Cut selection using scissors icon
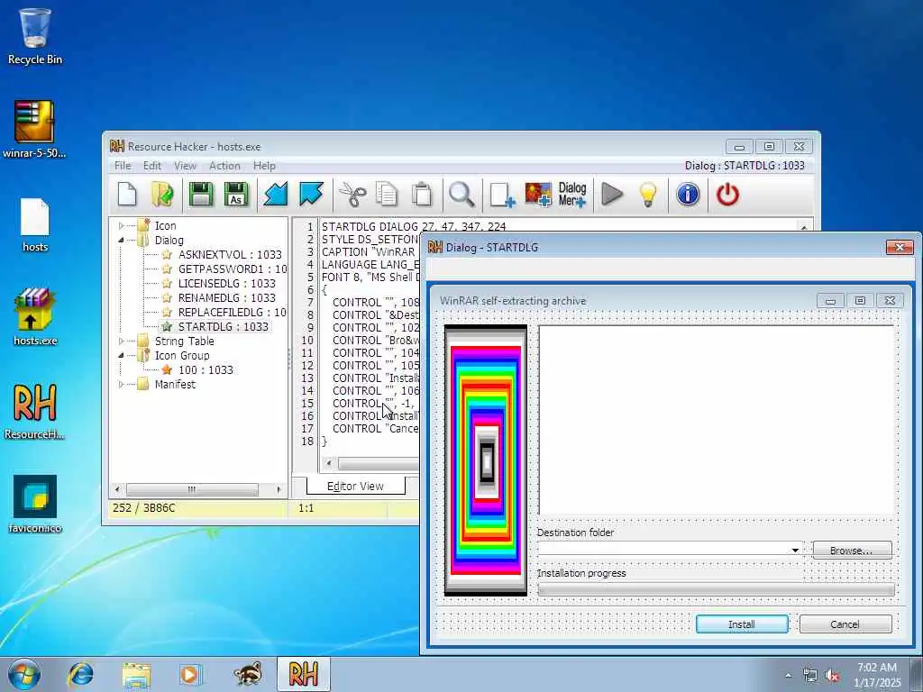The image size is (923, 692). 352,195
